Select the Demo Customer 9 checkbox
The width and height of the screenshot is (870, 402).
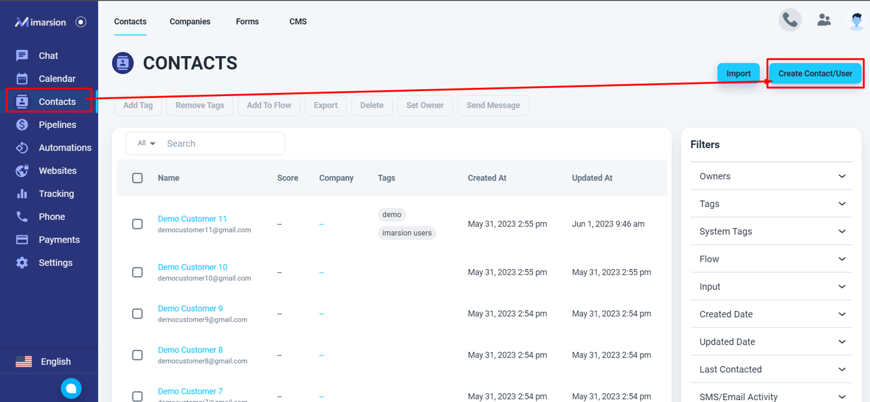click(138, 314)
